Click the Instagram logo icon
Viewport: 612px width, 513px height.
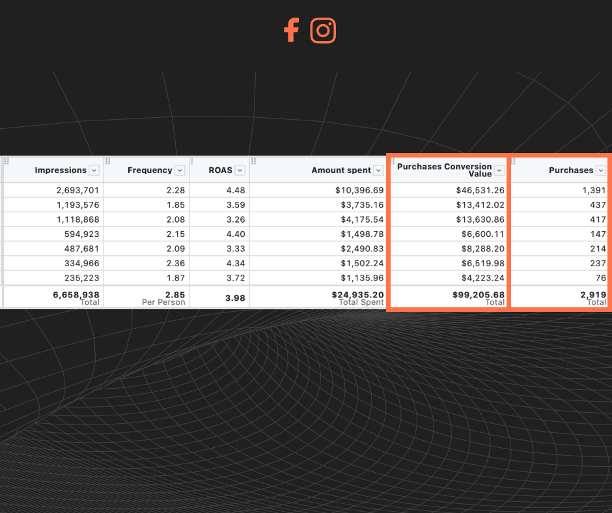coord(323,31)
